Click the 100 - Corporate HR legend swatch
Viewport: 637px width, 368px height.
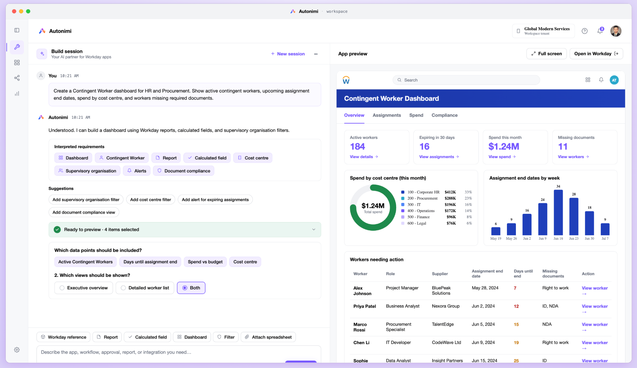click(403, 192)
